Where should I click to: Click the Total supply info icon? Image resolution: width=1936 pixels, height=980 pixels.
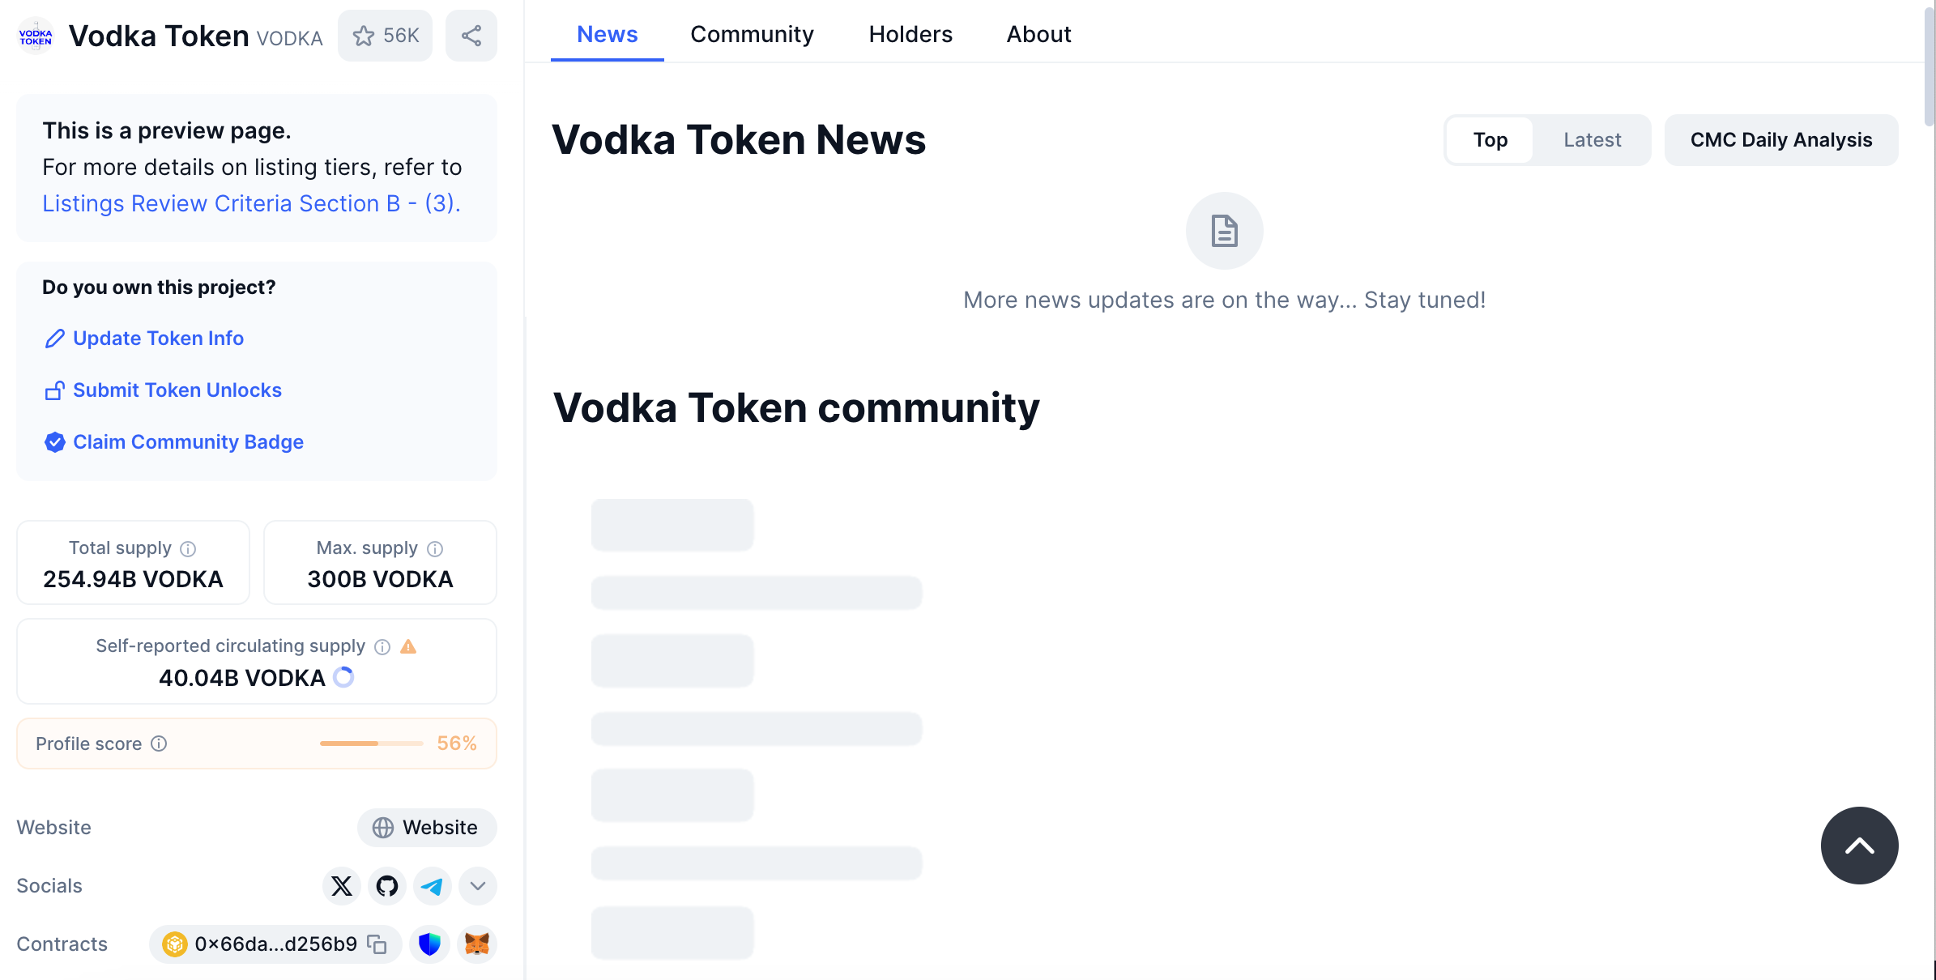[x=188, y=549]
